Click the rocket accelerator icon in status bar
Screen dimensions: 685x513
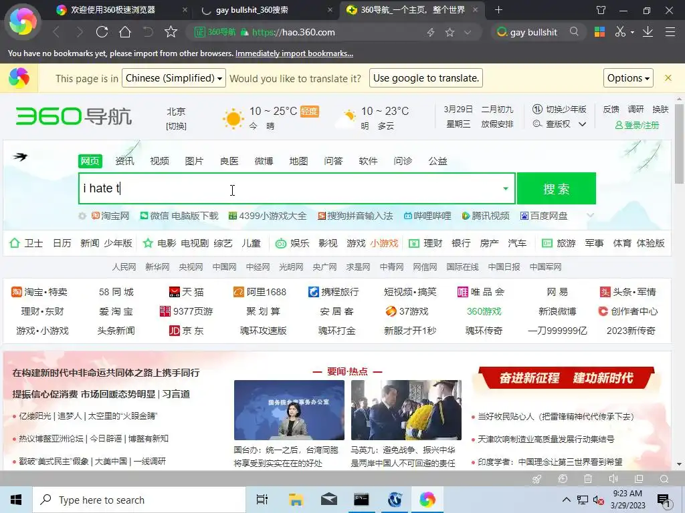click(x=537, y=479)
